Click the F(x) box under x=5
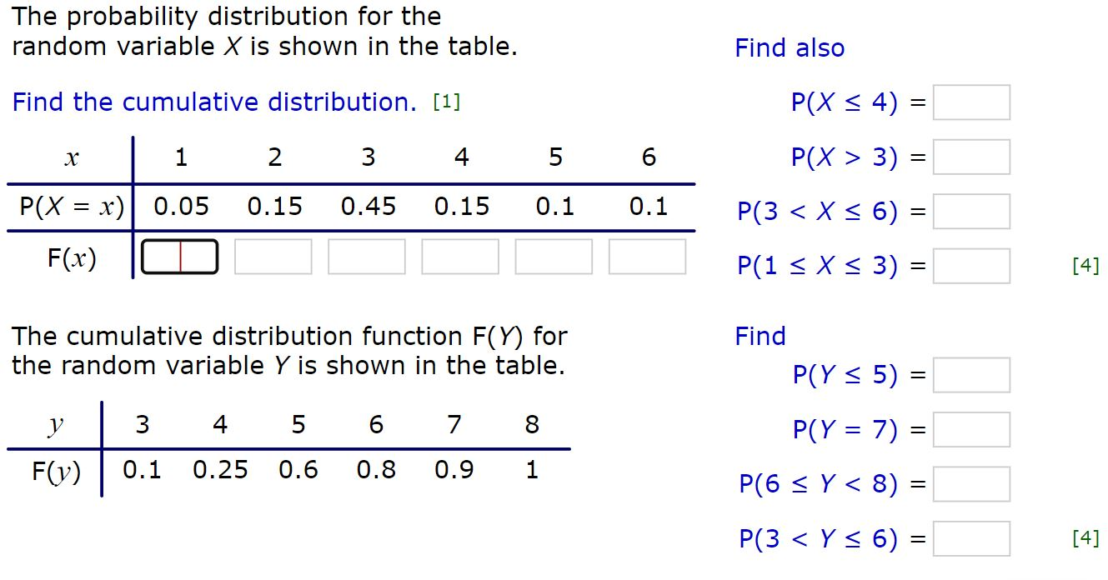 click(x=554, y=257)
